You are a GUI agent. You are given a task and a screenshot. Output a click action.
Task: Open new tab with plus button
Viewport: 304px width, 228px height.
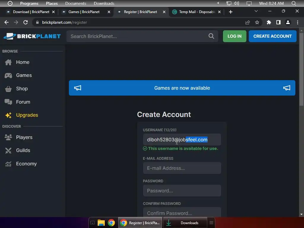pos(230,12)
